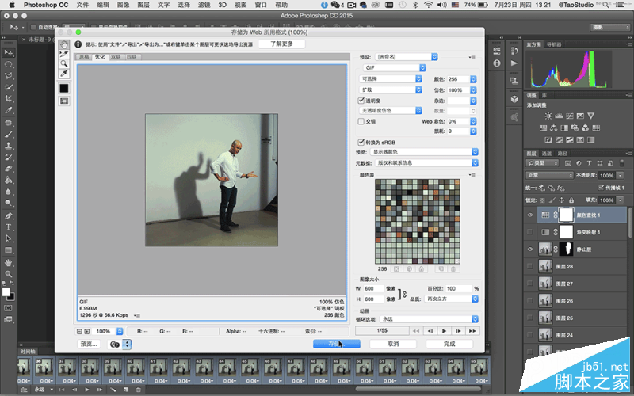Click the 了解更多 learn more button
The height and width of the screenshot is (396, 634).
(x=281, y=44)
